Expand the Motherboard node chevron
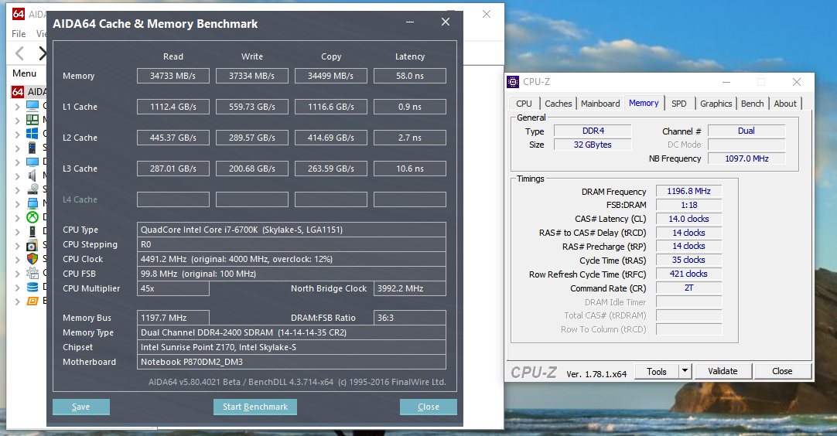The height and width of the screenshot is (436, 837). [x=18, y=120]
